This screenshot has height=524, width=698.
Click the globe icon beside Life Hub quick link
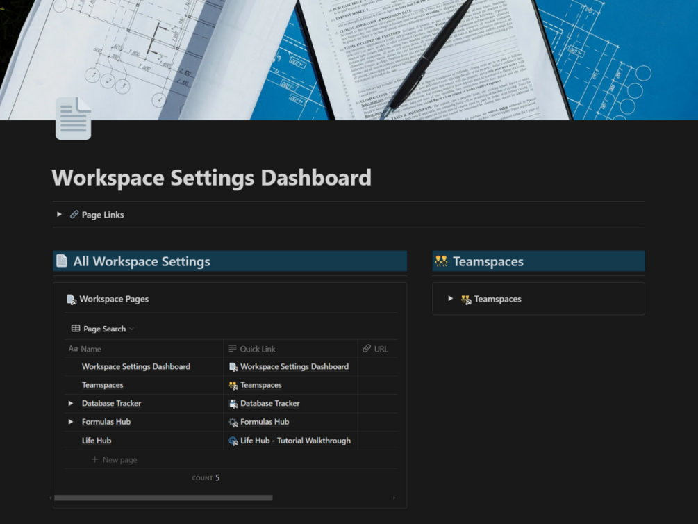click(x=233, y=441)
